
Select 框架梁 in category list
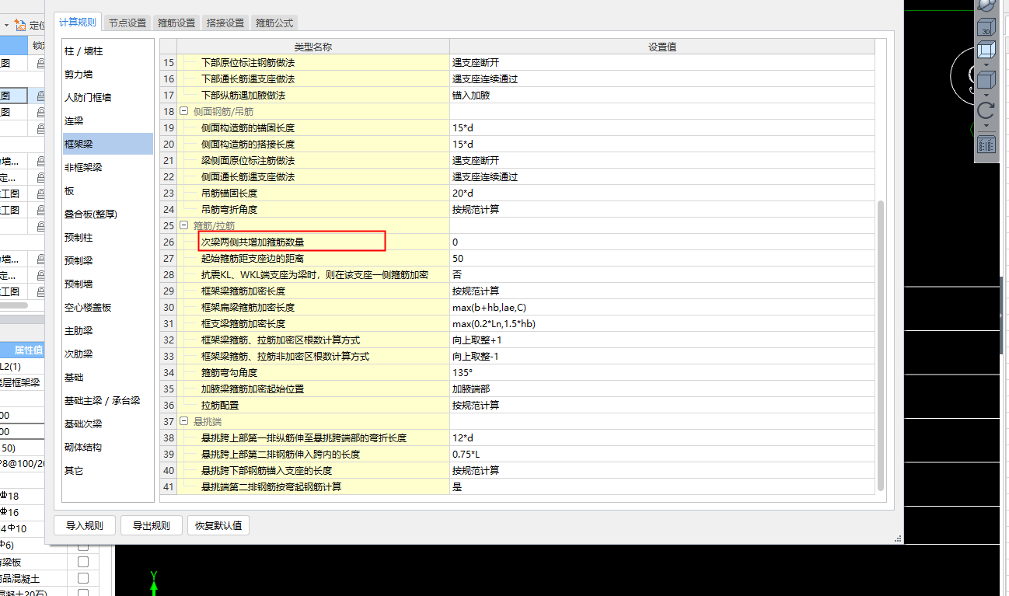[x=107, y=144]
